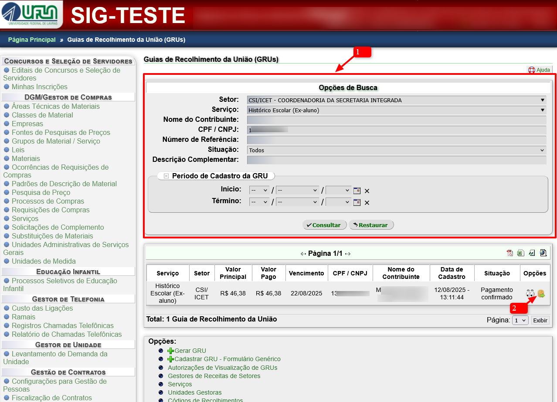Screen dimensions: 557x402
Task: Select the Início month dropdown
Action: click(x=298, y=191)
